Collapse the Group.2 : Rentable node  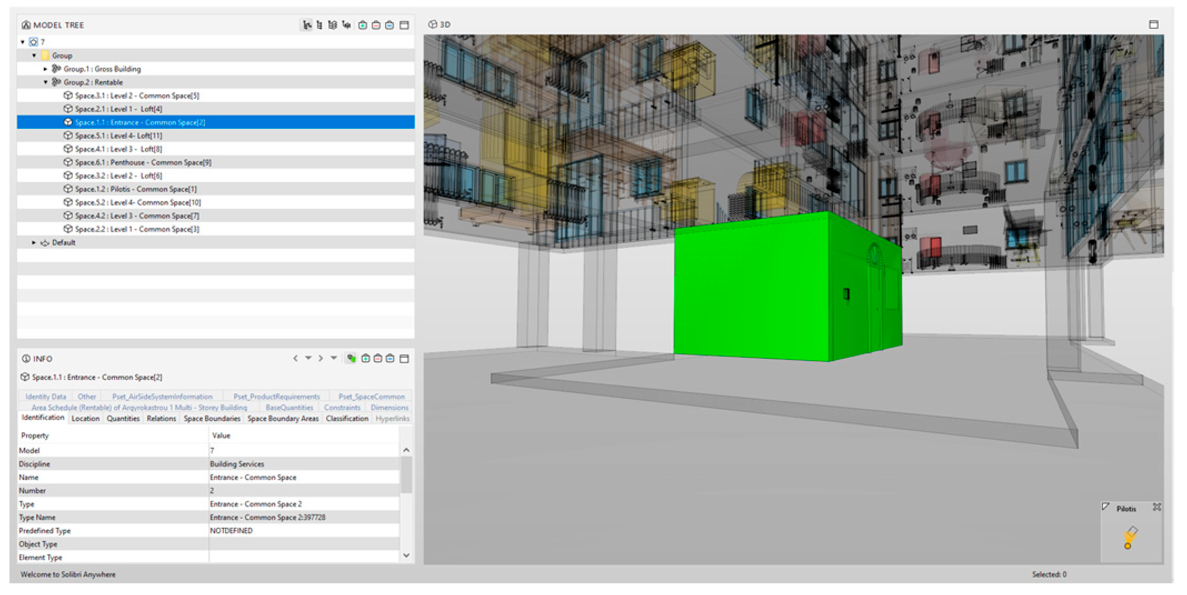(x=46, y=82)
